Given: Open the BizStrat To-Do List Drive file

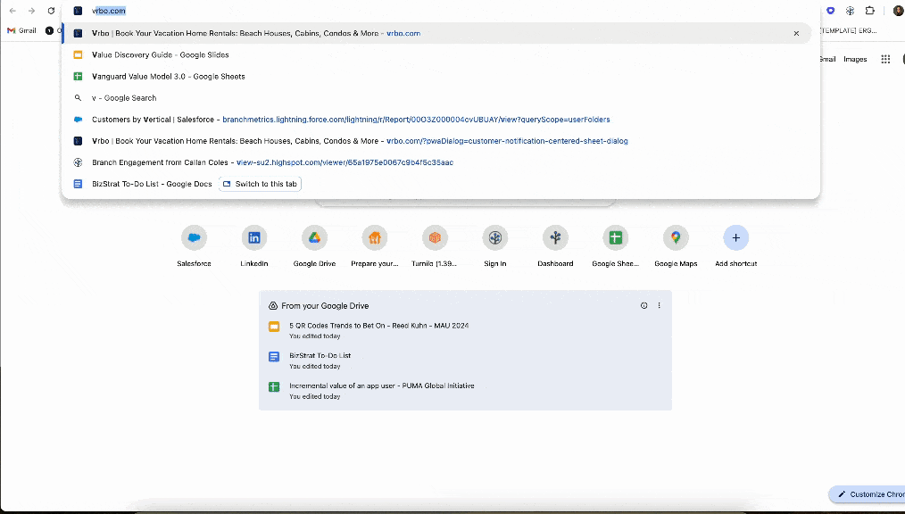Looking at the screenshot, I should [320, 355].
